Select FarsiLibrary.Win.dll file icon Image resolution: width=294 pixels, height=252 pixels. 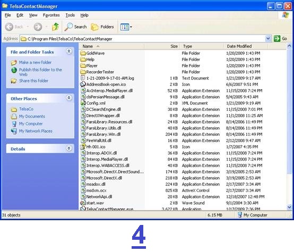pyautogui.click(x=83, y=134)
